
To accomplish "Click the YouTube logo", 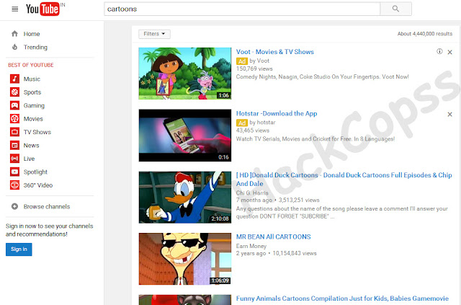I will (x=42, y=9).
